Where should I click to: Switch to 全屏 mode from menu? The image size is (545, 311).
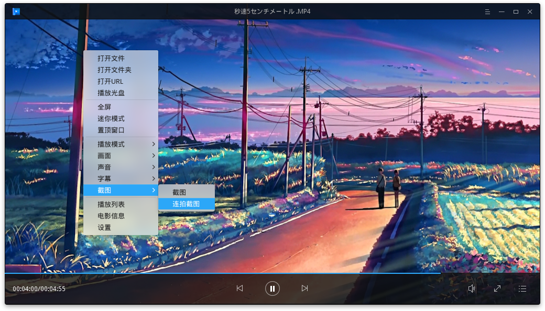click(121, 107)
